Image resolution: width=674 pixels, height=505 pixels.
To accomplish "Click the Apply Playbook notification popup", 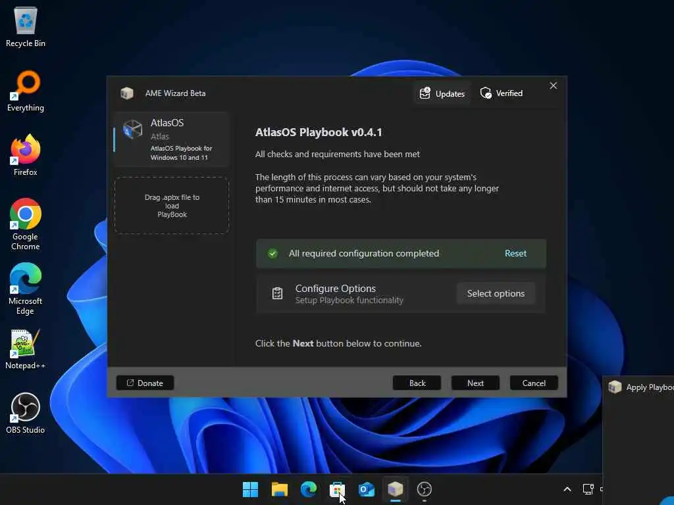I will pos(638,440).
